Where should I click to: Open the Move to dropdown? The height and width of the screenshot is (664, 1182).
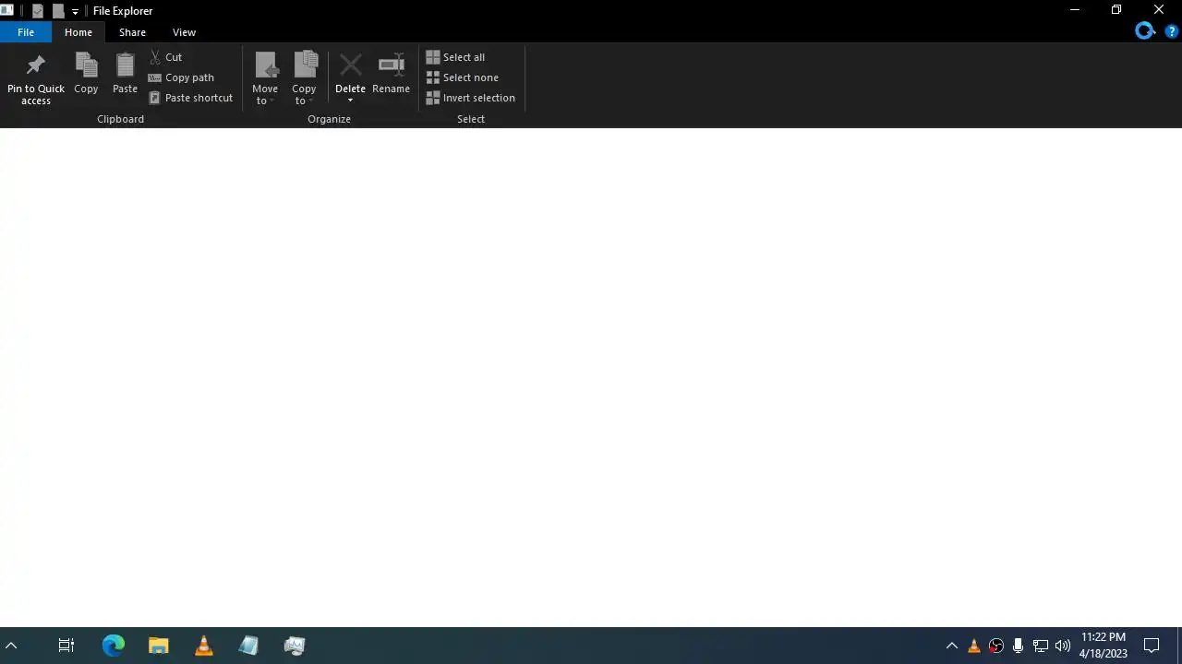(265, 79)
